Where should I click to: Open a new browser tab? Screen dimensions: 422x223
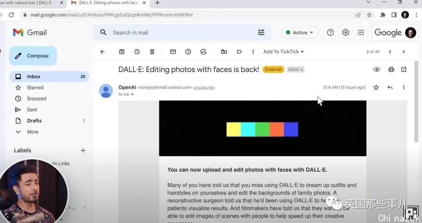click(x=157, y=3)
